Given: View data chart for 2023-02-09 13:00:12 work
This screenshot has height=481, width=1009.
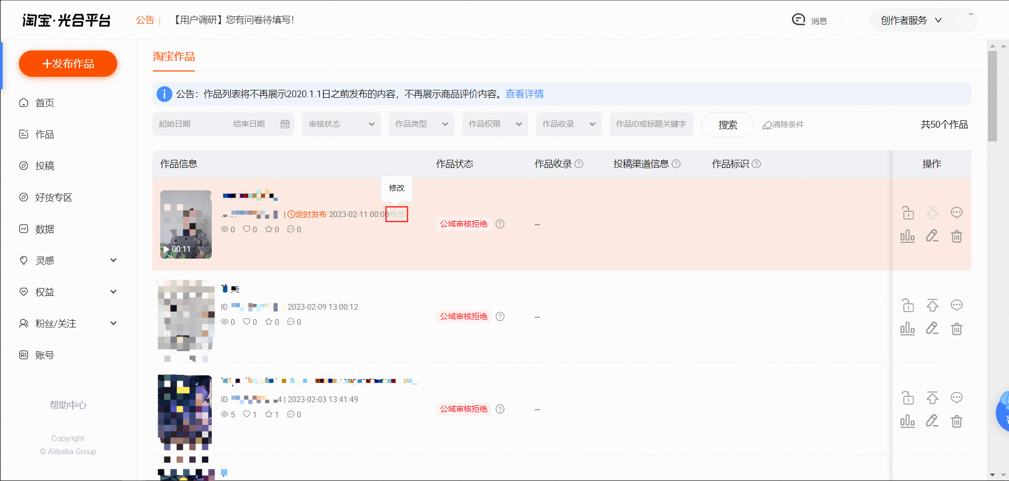Looking at the screenshot, I should tap(908, 329).
